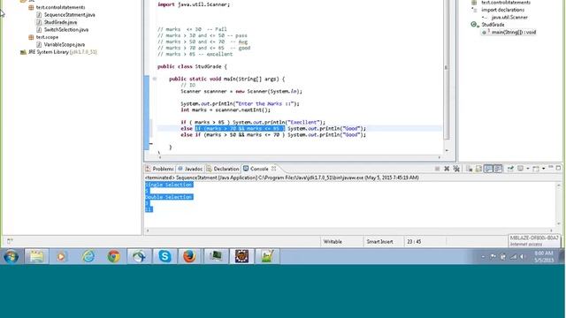This screenshot has width=566, height=318.
Task: Open Firefox from taskbar
Action: [189, 257]
